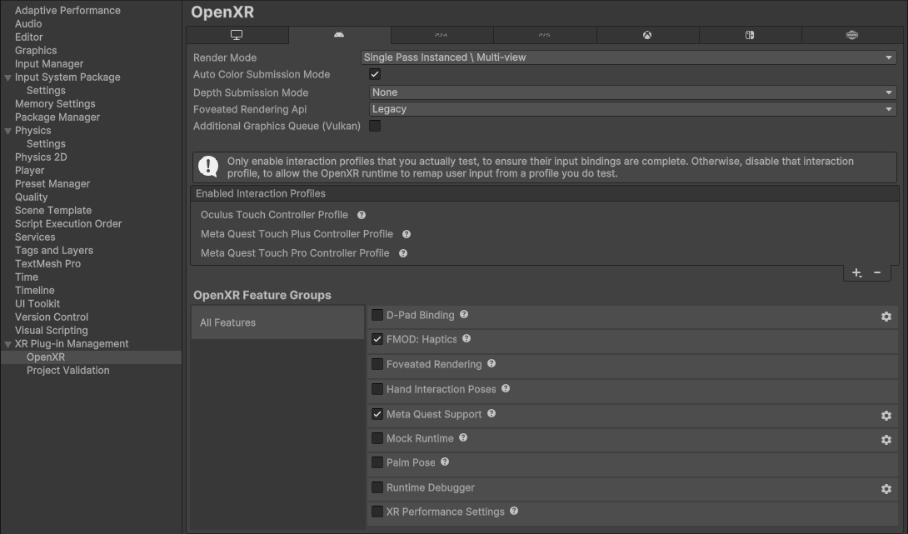Enable the Foveated Rendering feature checkbox
The image size is (908, 534).
[x=377, y=364]
